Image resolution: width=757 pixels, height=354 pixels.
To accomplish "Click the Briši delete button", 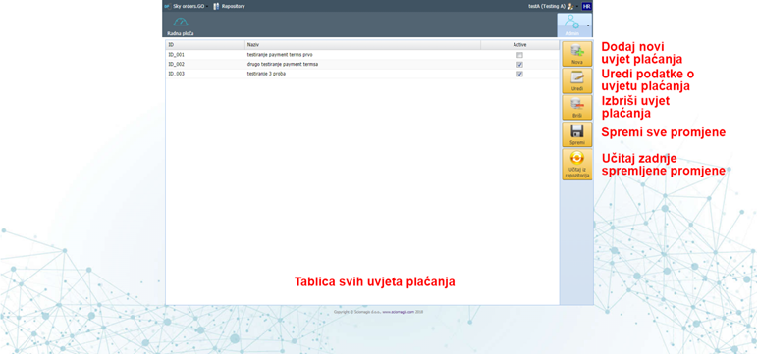I will (x=577, y=107).
